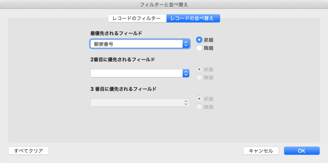Click the フィルターと並べ替え window title
Viewport: 328px width, 163px height.
coord(164,5)
